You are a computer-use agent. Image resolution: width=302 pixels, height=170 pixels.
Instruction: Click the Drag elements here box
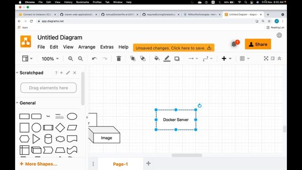point(48,88)
